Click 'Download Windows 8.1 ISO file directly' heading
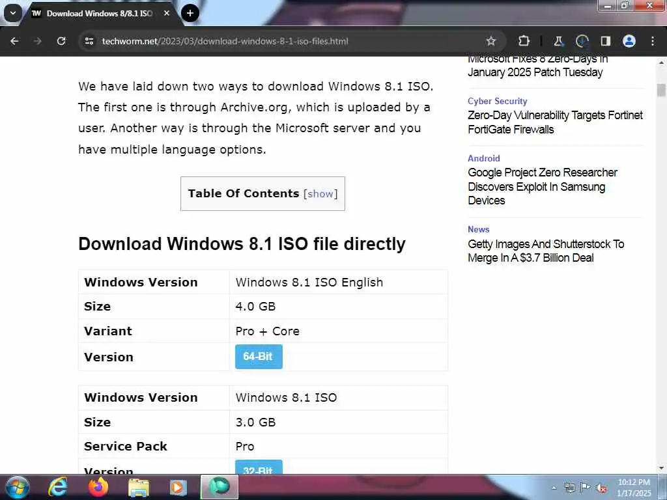This screenshot has height=500, width=667. point(242,244)
